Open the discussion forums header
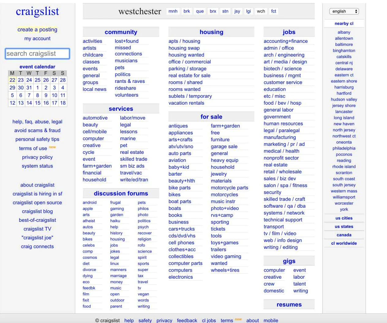387x323 pixels. [x=121, y=193]
